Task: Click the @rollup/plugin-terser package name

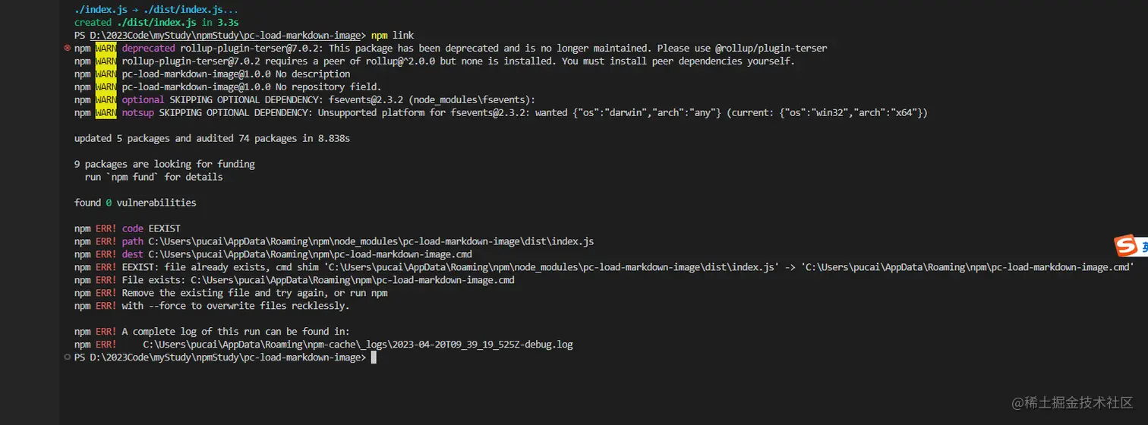Action: 771,48
